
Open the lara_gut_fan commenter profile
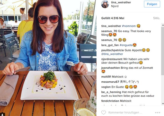coord(110,45)
